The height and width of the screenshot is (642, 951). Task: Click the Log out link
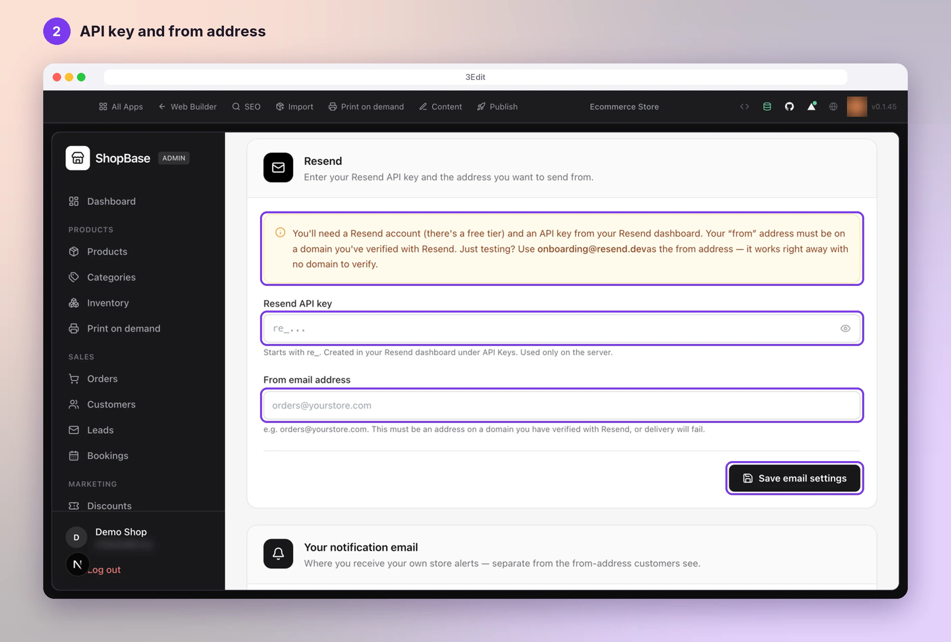pos(104,570)
